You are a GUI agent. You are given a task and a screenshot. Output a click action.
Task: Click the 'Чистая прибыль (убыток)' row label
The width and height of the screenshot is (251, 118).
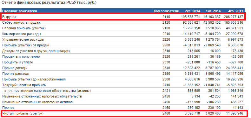(23, 114)
